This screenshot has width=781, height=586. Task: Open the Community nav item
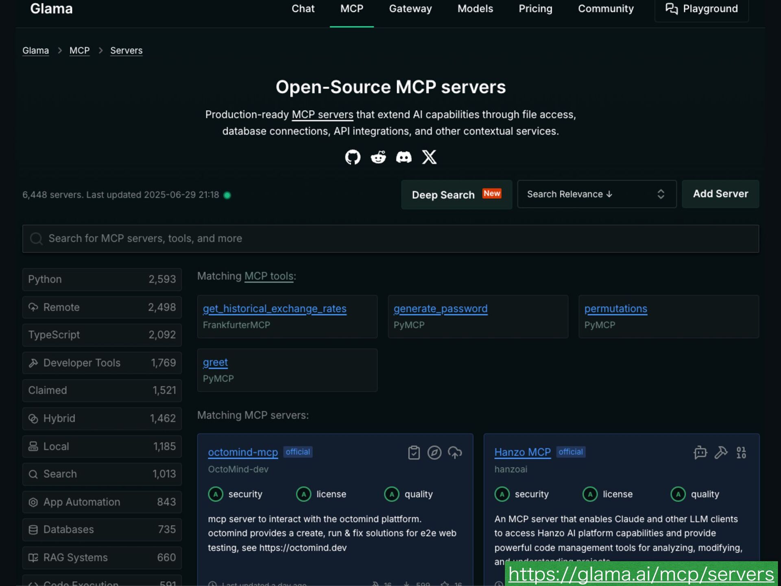click(x=606, y=9)
